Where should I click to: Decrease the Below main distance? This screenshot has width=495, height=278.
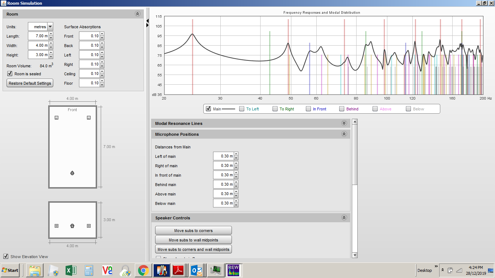click(x=236, y=205)
